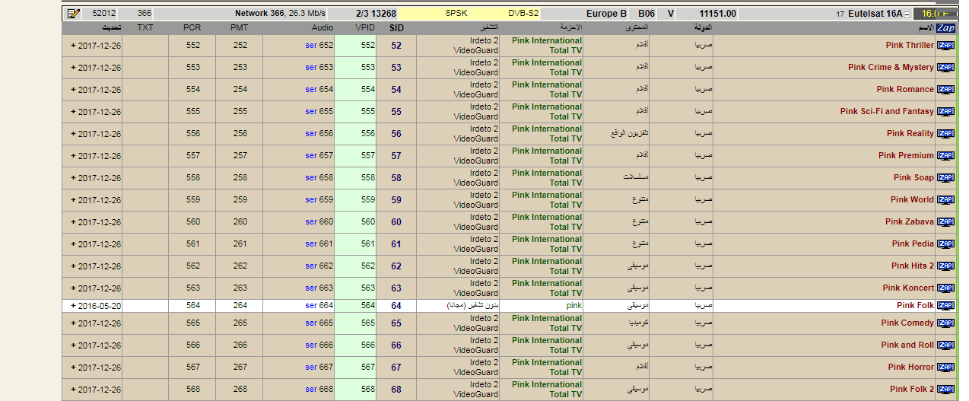Open the Total TV package link in the Pink Romance row
The height and width of the screenshot is (401, 969).
[x=566, y=95]
